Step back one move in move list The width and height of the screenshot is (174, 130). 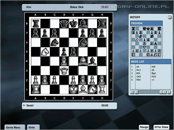(x=136, y=92)
